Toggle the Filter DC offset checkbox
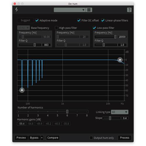The width and height of the screenshot is (146, 146). [79, 20]
